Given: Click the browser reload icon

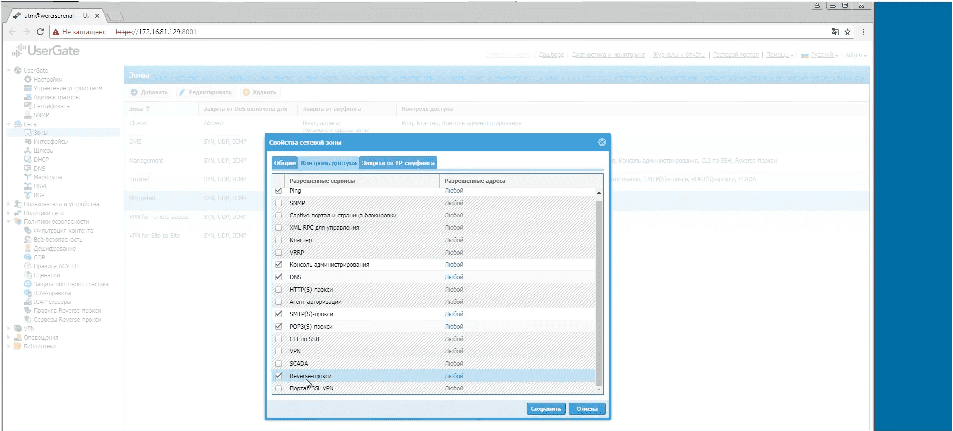Looking at the screenshot, I should [40, 32].
